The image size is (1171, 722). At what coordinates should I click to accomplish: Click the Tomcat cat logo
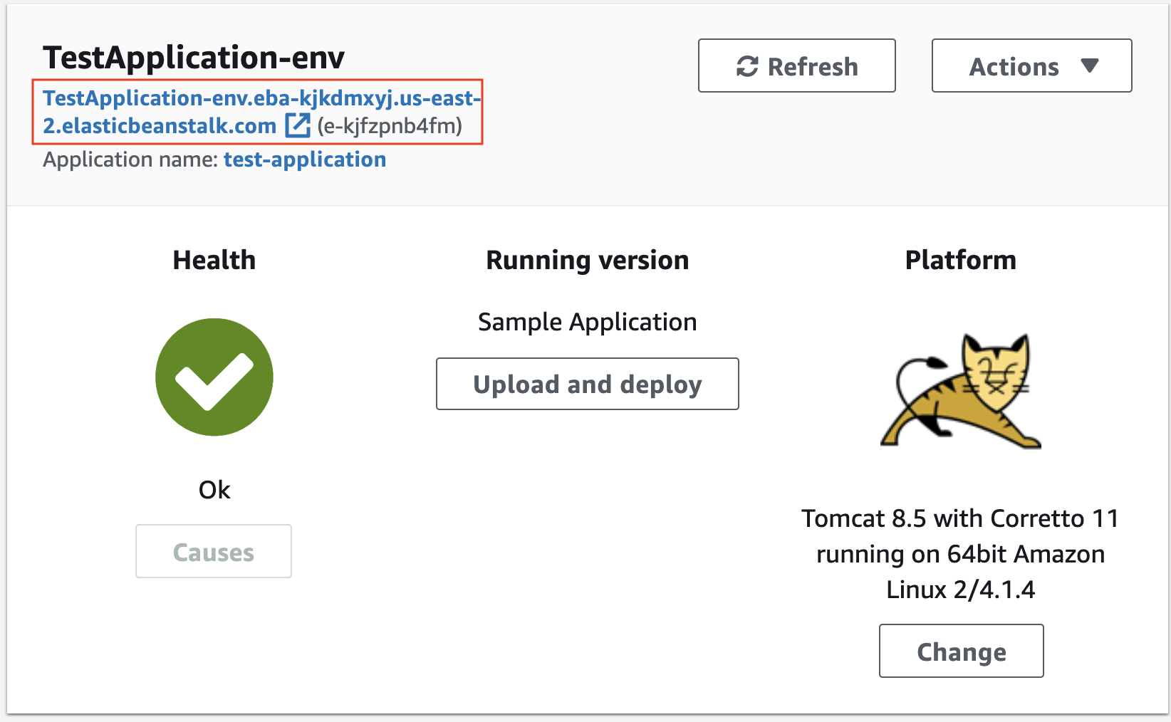click(960, 391)
